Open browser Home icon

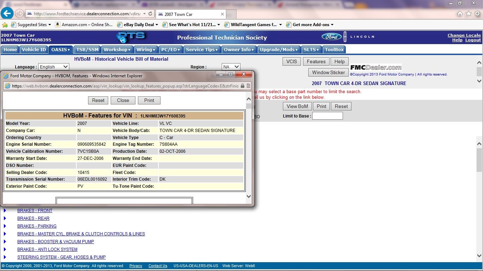click(x=460, y=14)
